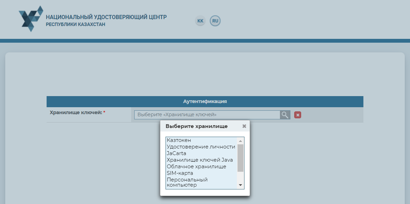
Task: Switch language to Kazakh (KK)
Action: click(x=200, y=21)
